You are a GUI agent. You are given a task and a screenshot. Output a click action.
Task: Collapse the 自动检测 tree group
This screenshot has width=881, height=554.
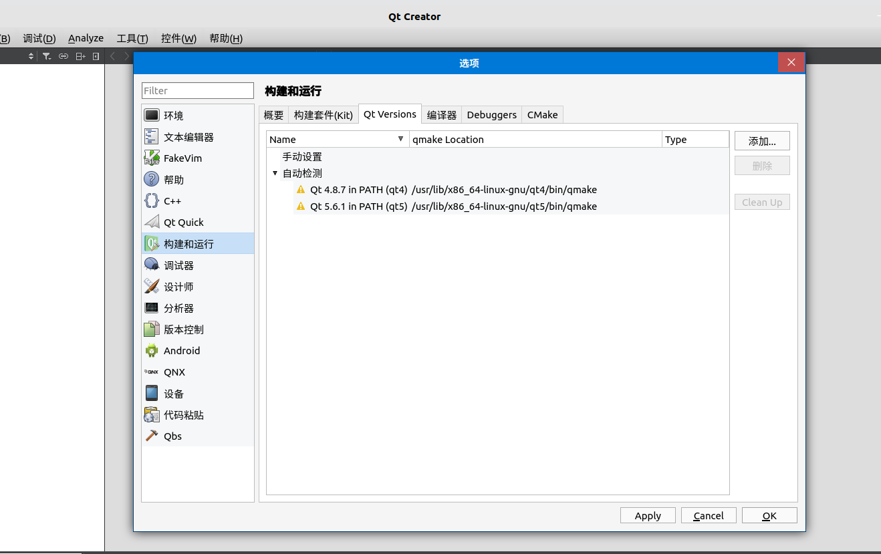pyautogui.click(x=275, y=174)
